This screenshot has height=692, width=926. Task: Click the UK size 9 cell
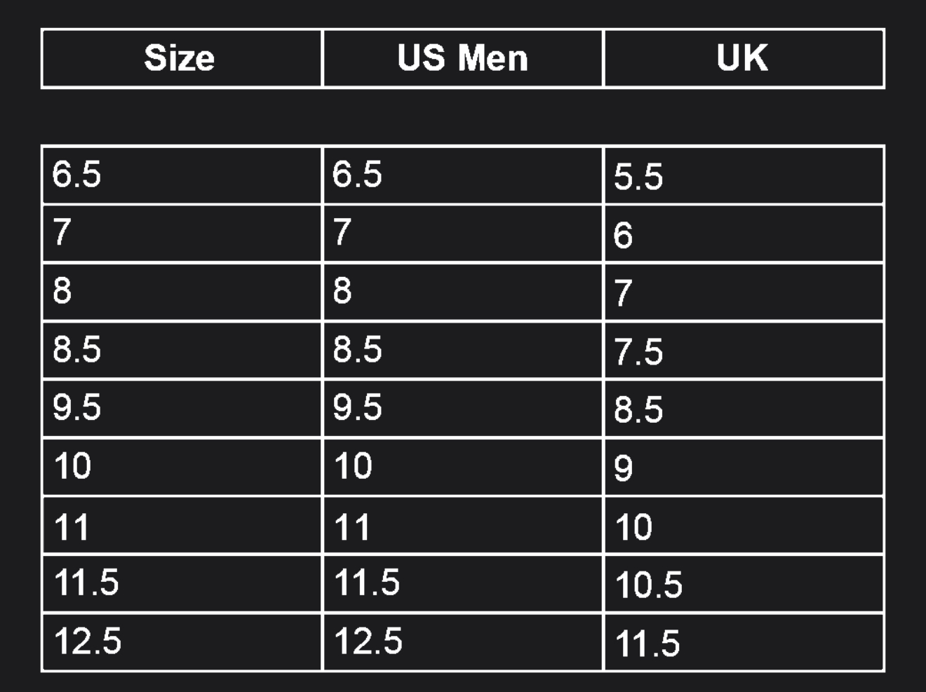(743, 467)
